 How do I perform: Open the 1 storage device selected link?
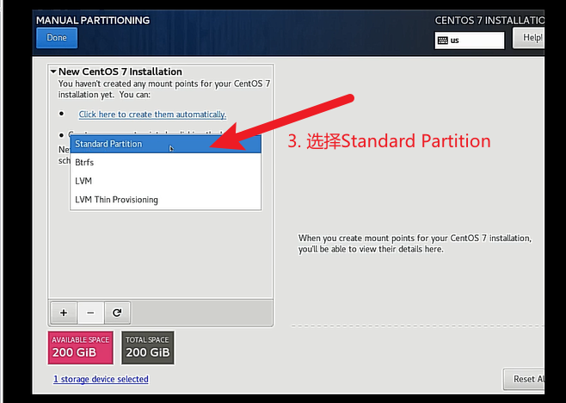pyautogui.click(x=102, y=379)
